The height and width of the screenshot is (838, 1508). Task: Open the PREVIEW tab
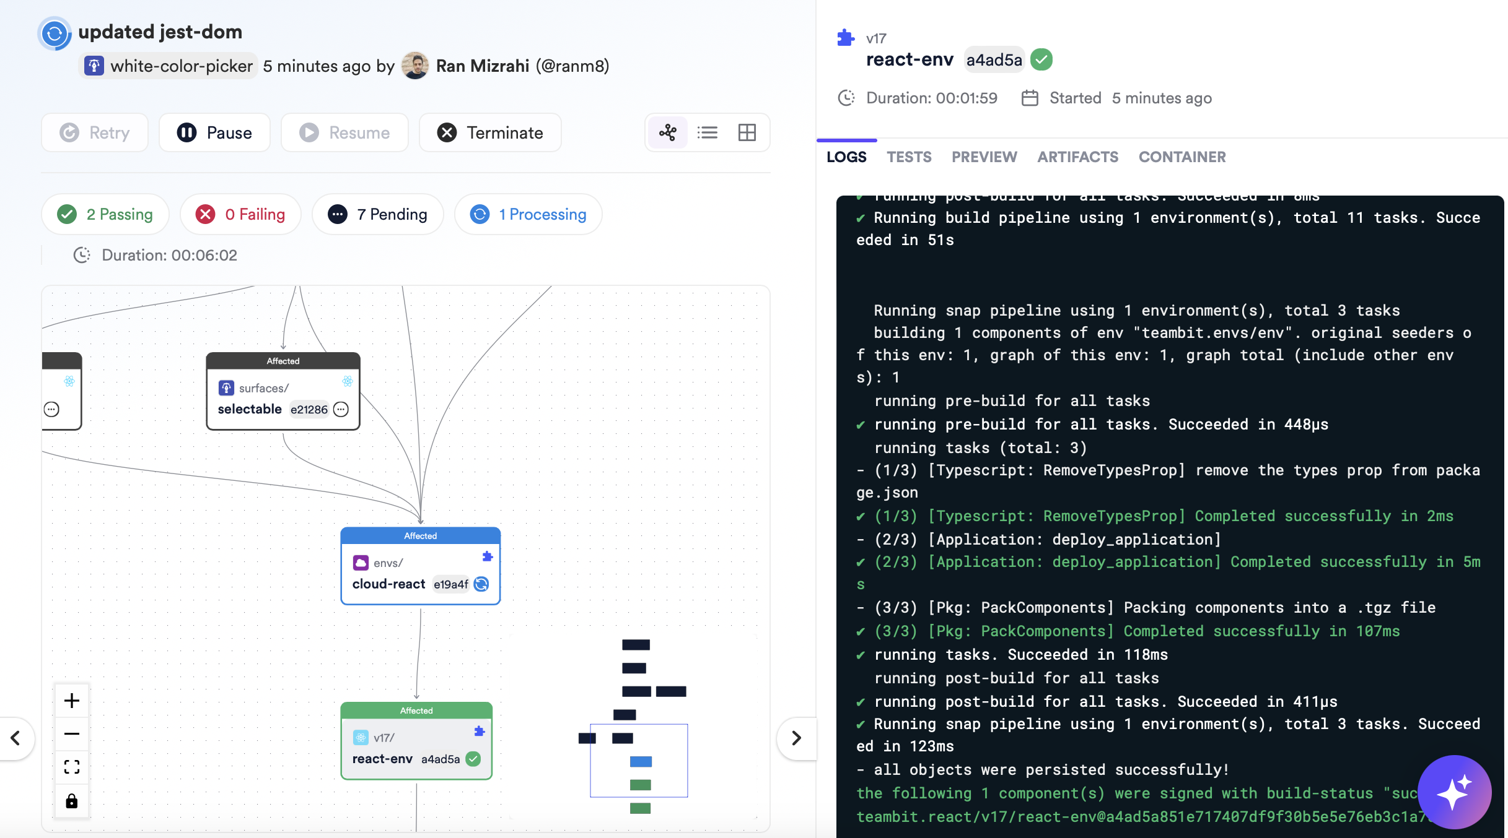(x=984, y=157)
